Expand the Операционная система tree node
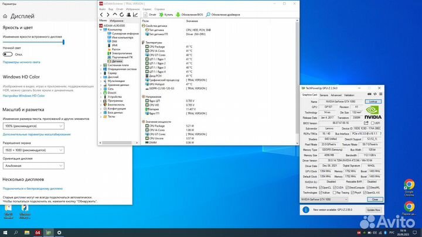The width and height of the screenshot is (422, 237). [101, 69]
